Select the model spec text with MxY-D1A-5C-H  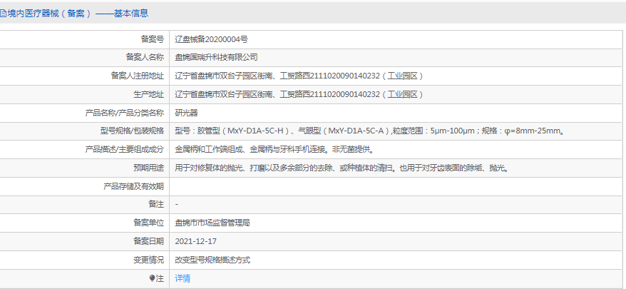pyautogui.click(x=370, y=131)
